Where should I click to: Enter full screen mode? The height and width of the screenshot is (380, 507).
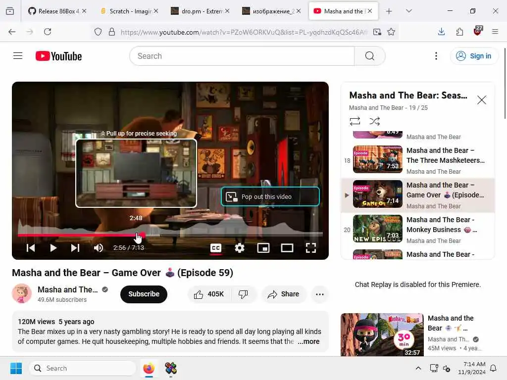[x=311, y=248]
